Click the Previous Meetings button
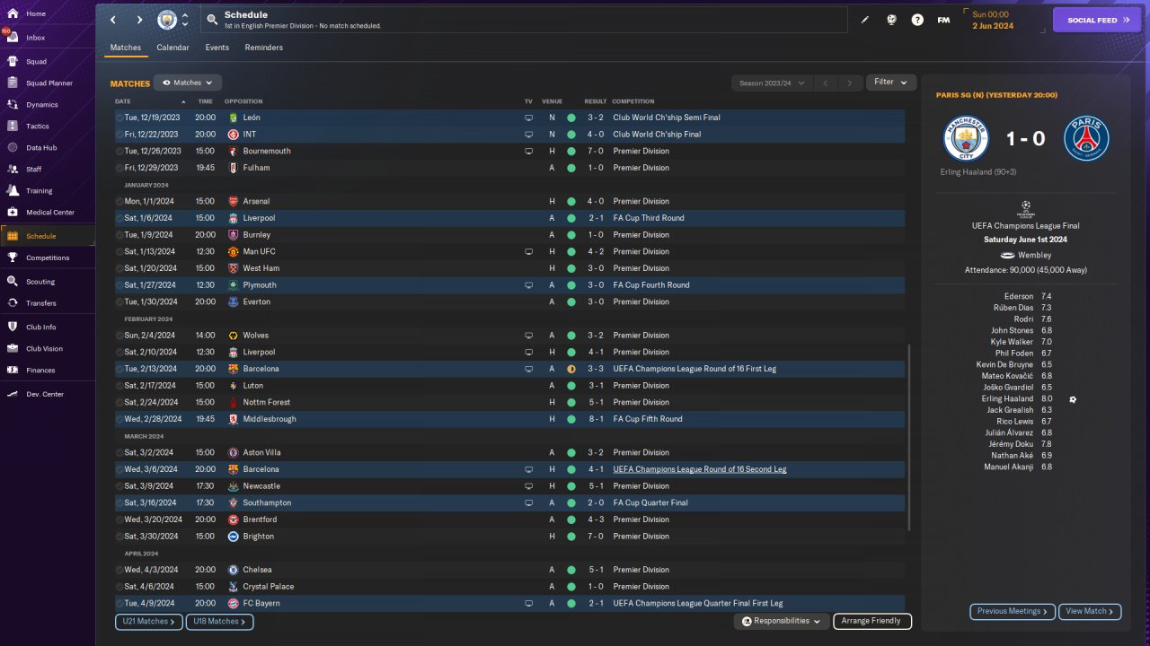1150x646 pixels. [1013, 611]
